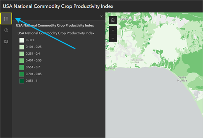Pick the 0.401 - 0.55 legend swatch

(x=21, y=60)
